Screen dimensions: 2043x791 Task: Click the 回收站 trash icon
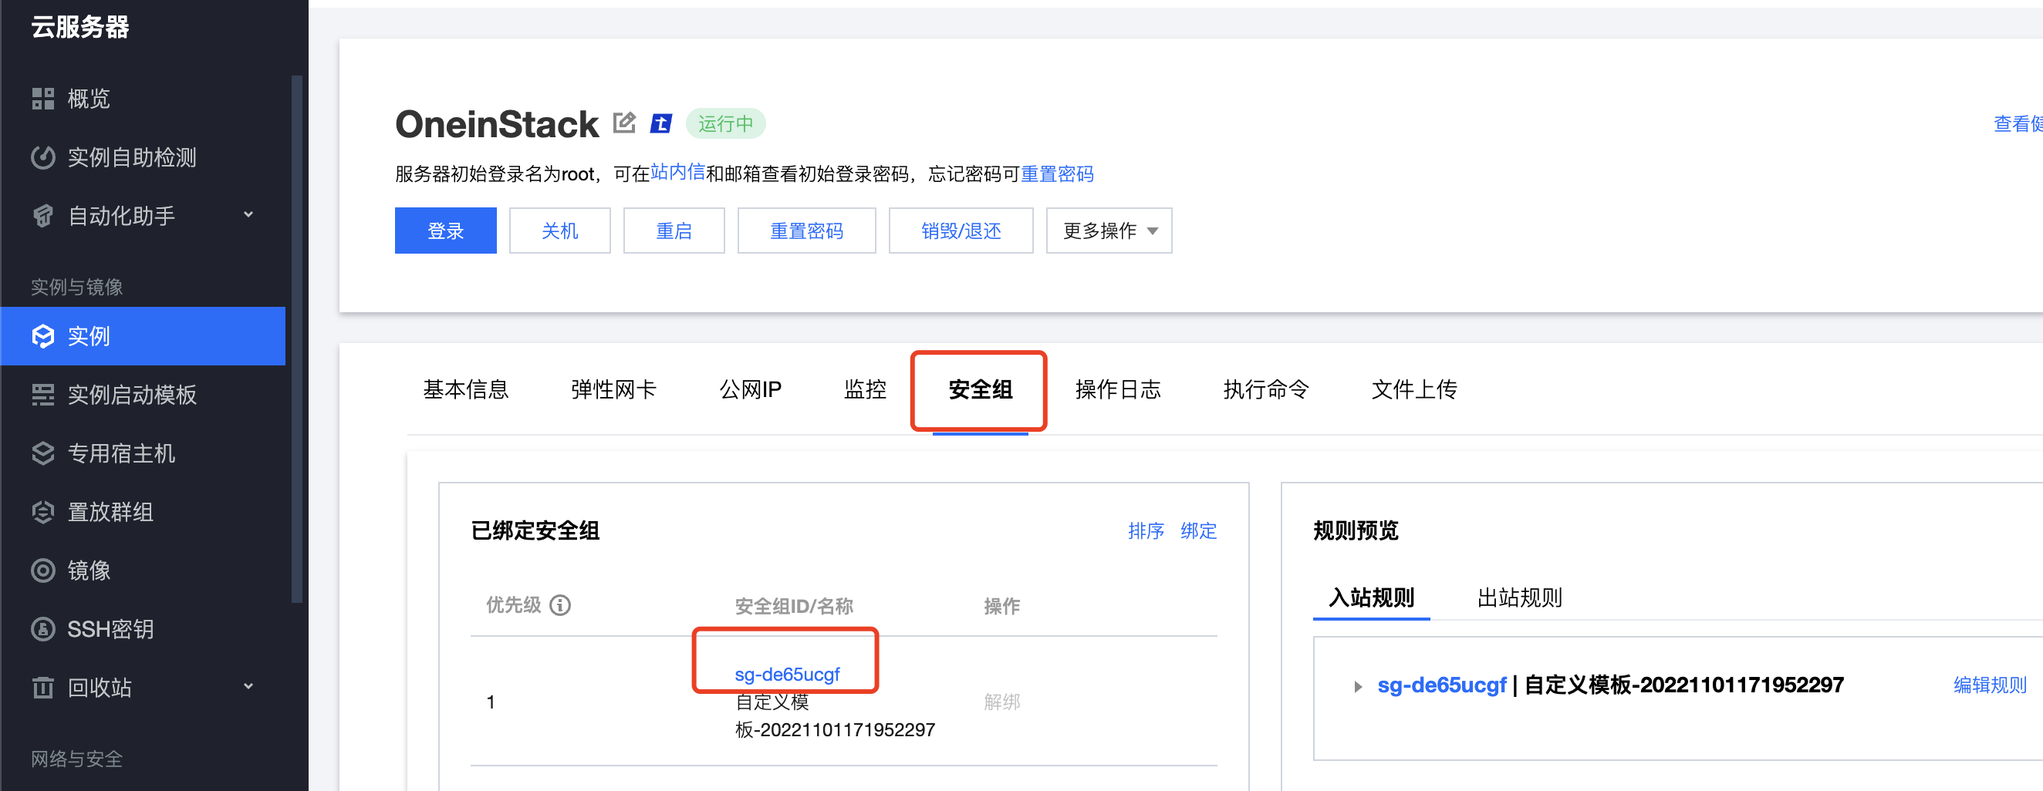pyautogui.click(x=43, y=687)
